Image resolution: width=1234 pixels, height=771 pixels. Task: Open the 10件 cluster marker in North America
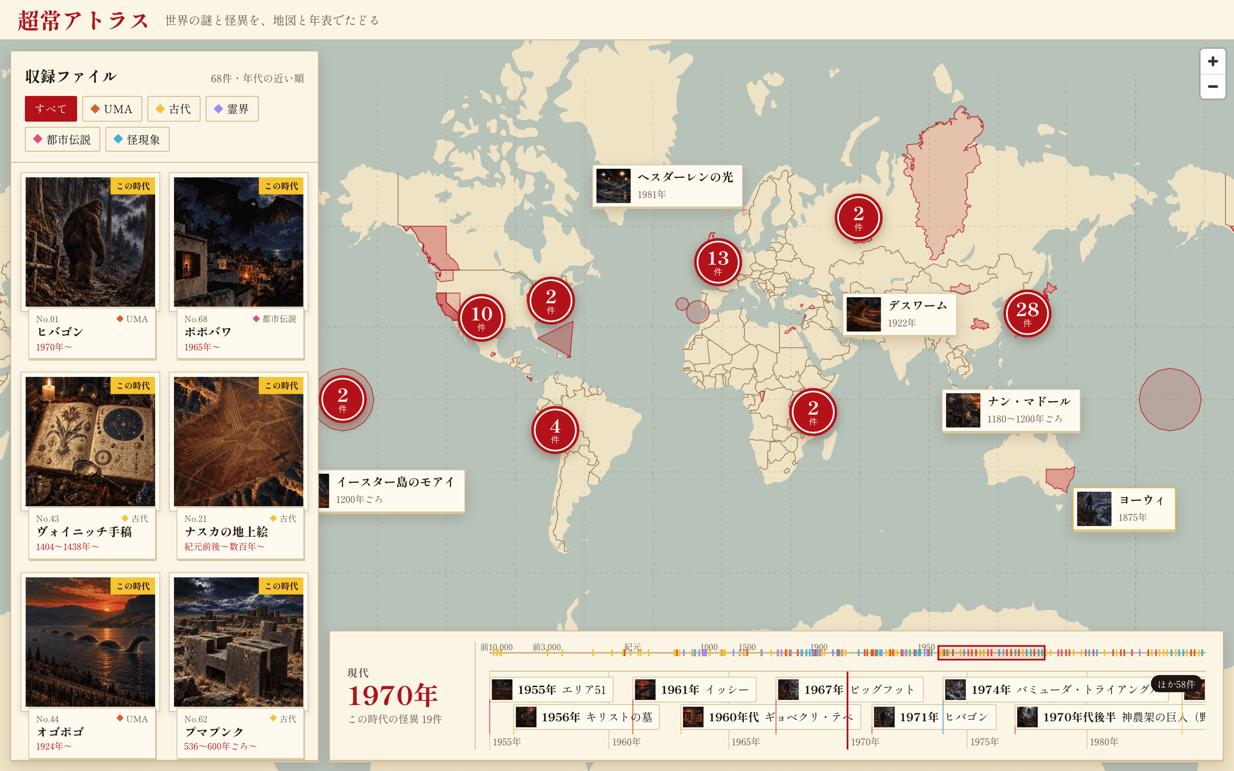(x=482, y=318)
